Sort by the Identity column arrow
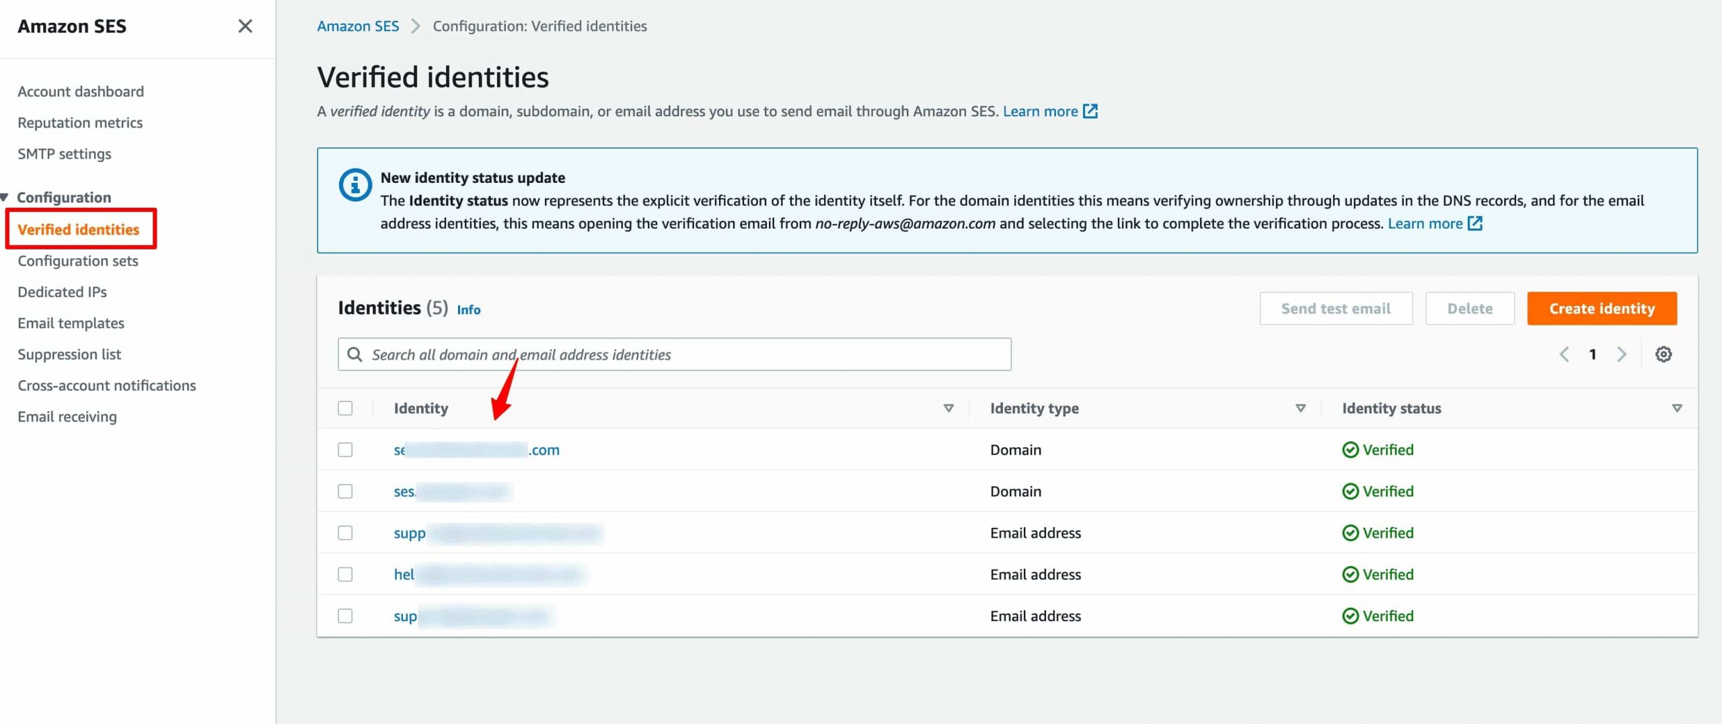 (x=948, y=408)
